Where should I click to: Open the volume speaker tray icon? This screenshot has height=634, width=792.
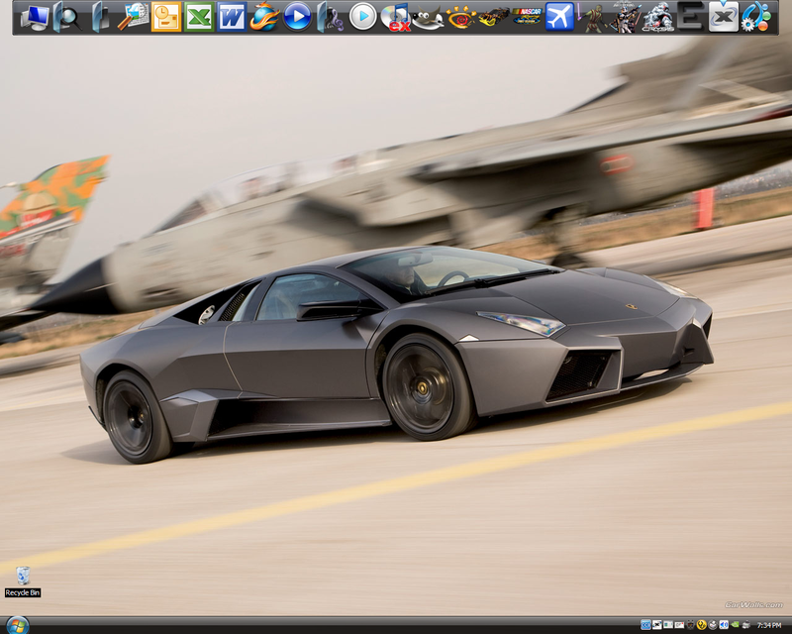(724, 625)
